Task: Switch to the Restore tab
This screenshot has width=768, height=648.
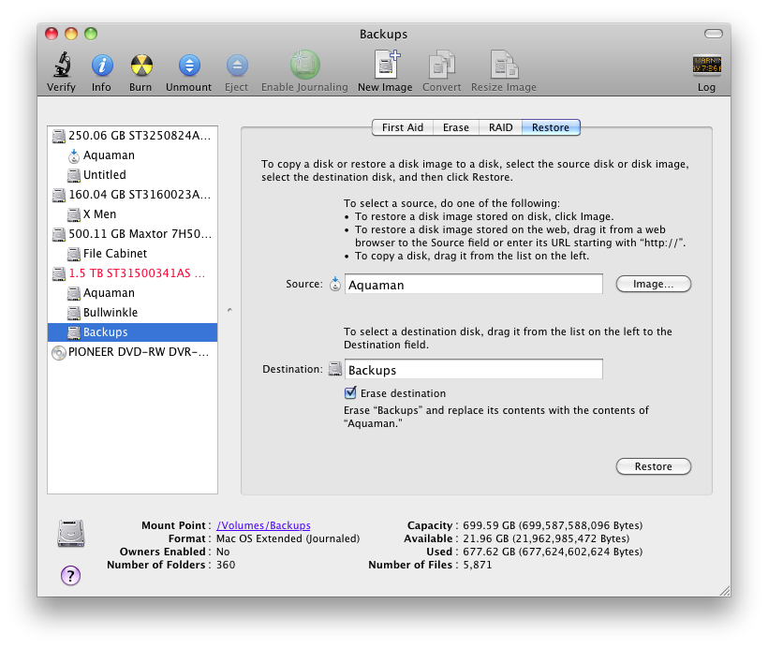Action: (x=551, y=127)
